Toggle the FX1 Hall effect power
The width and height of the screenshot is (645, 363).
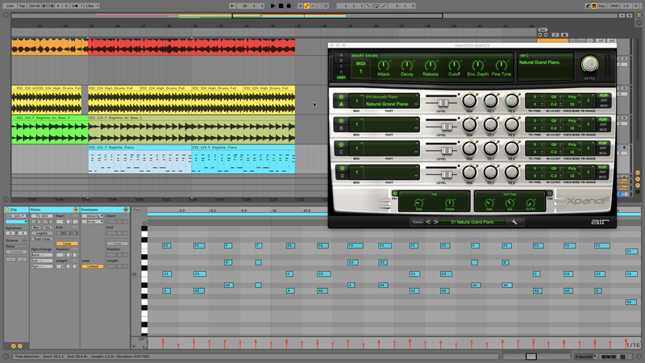(395, 194)
